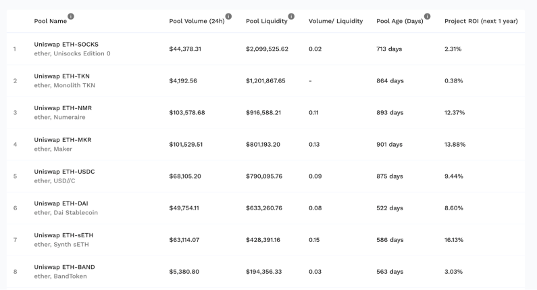This screenshot has width=537, height=290.
Task: Click the $428,391.16 liquidity value
Action: 263,240
